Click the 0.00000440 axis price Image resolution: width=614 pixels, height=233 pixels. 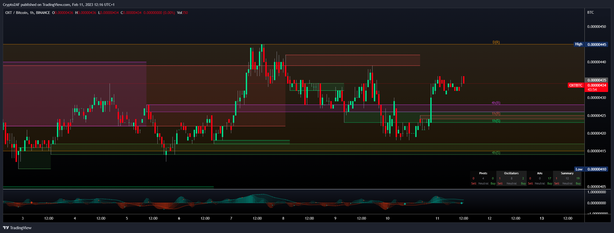tap(597, 62)
